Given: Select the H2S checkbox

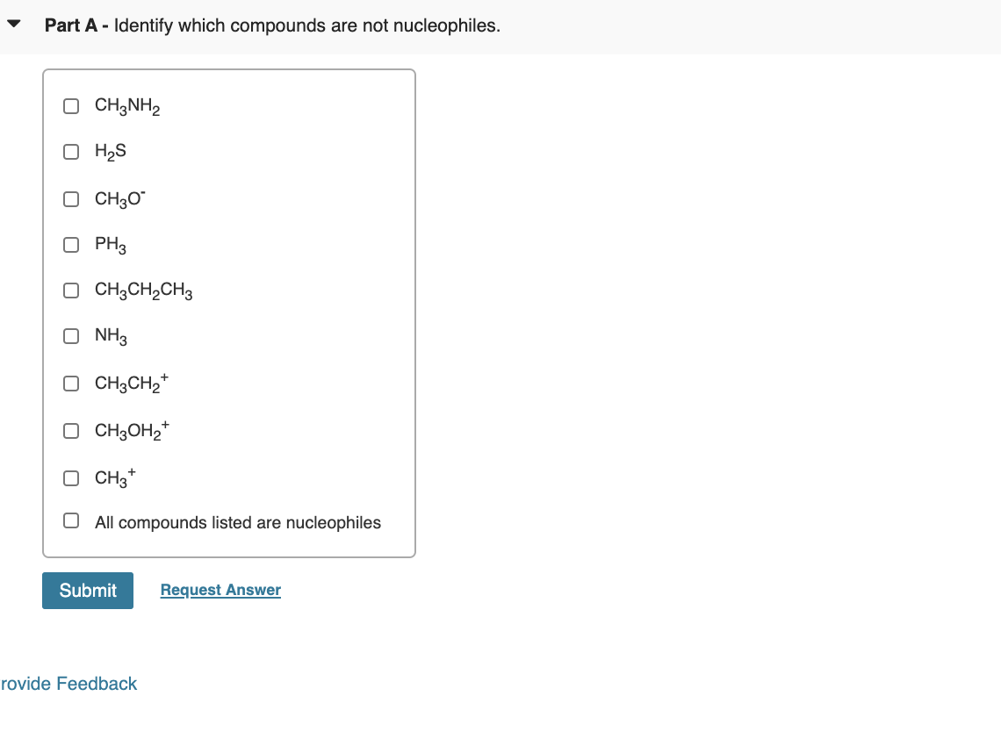Looking at the screenshot, I should pyautogui.click(x=71, y=152).
